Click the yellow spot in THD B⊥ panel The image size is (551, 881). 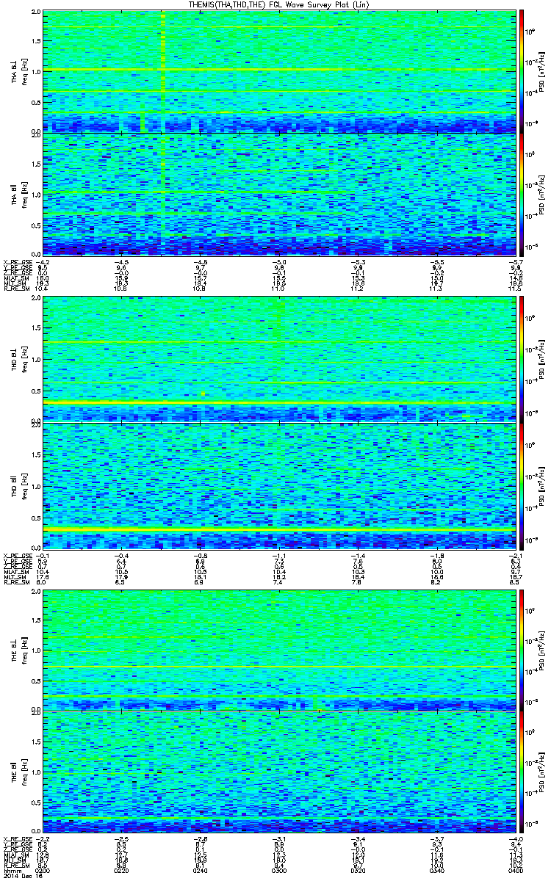pyautogui.click(x=203, y=394)
